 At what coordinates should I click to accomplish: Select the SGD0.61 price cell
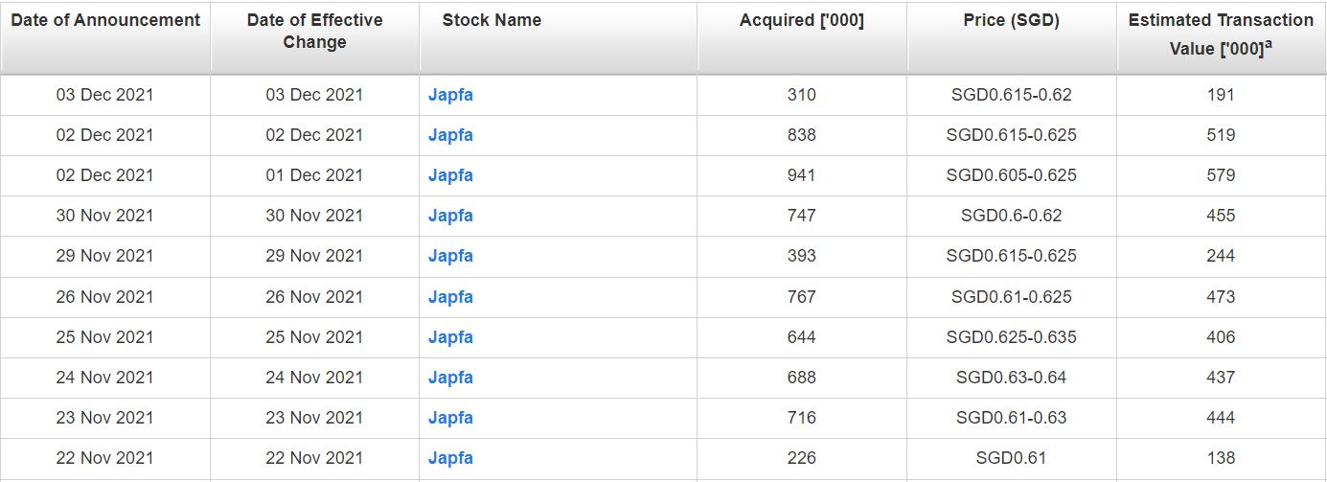pos(1011,458)
